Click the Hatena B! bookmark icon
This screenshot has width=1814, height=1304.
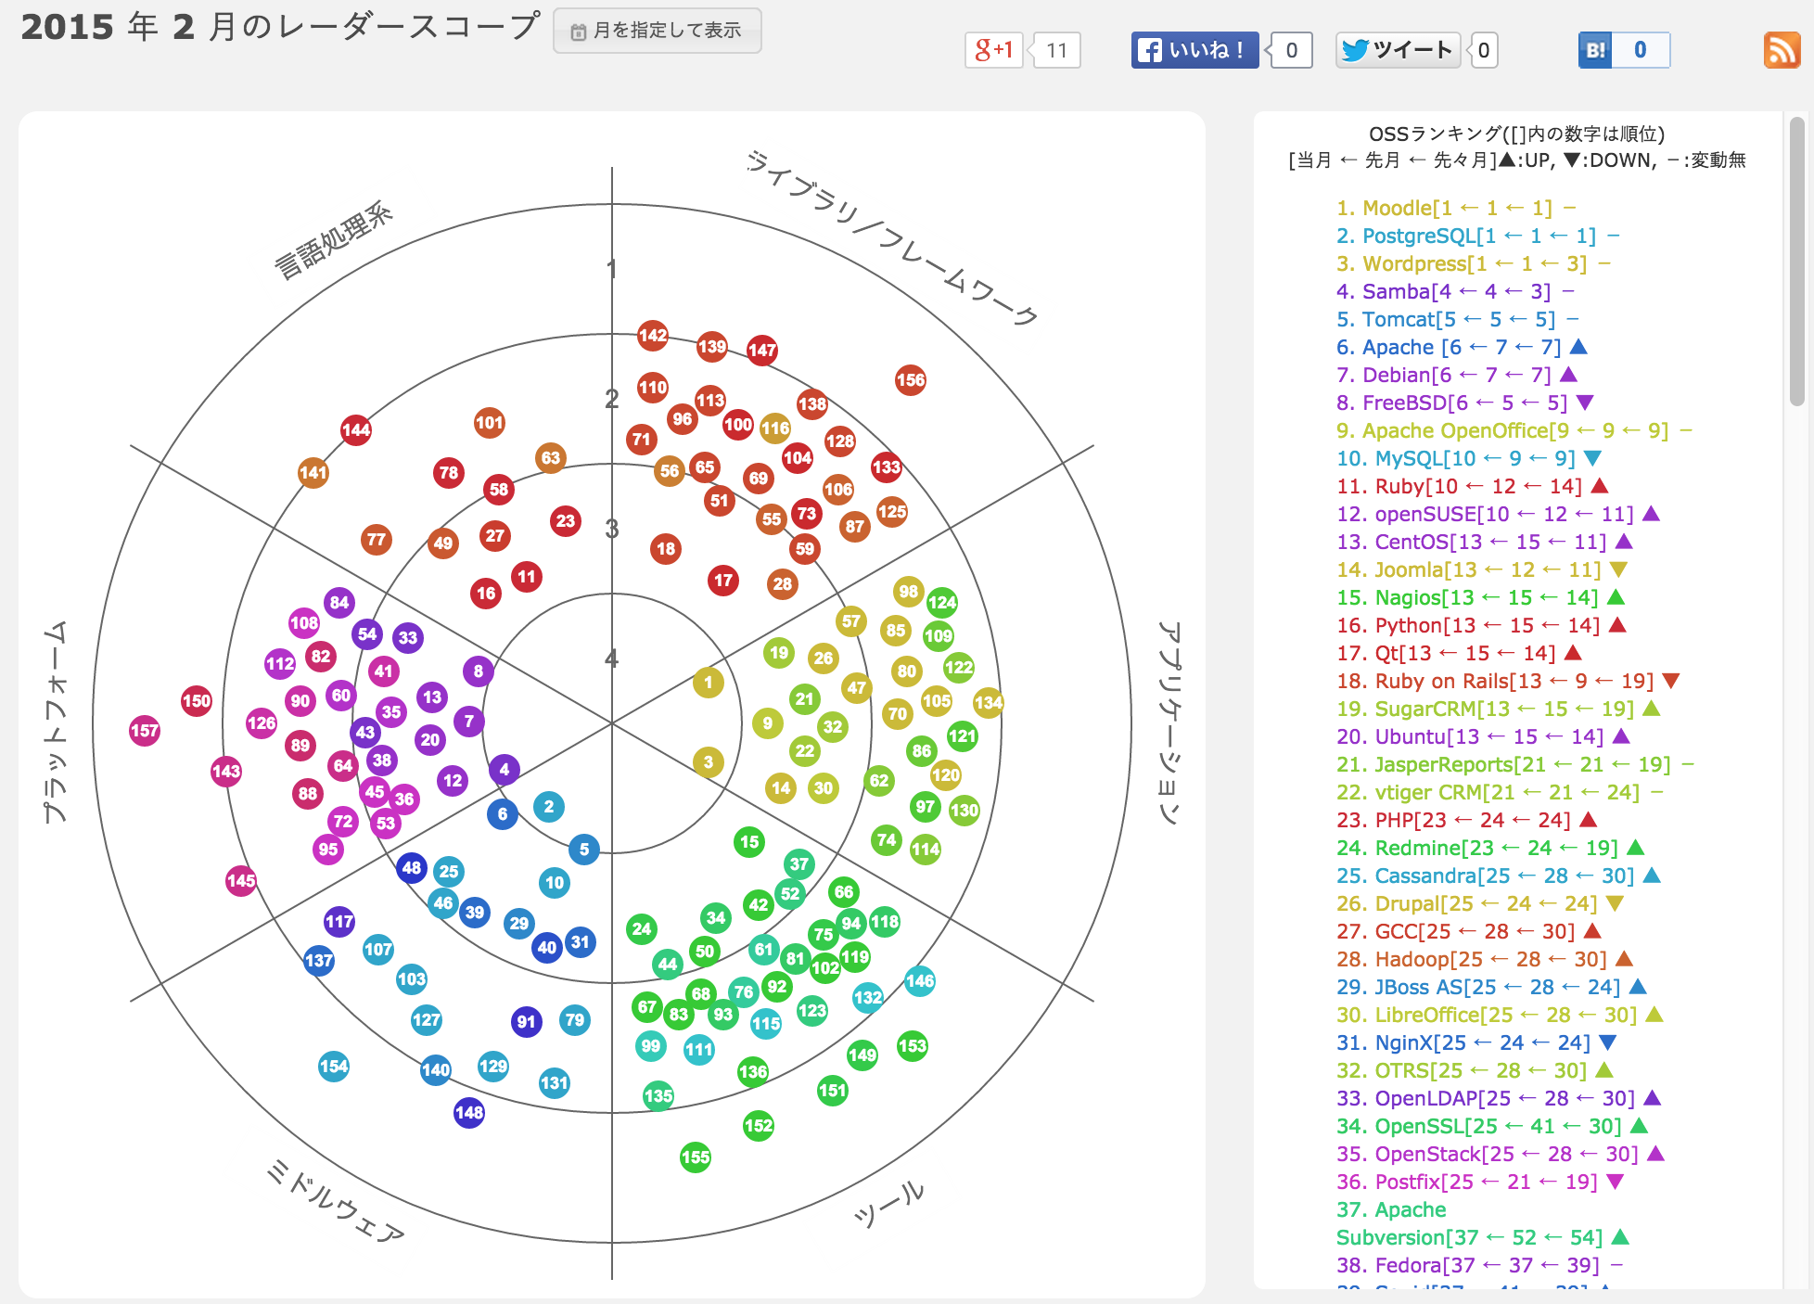click(1595, 50)
